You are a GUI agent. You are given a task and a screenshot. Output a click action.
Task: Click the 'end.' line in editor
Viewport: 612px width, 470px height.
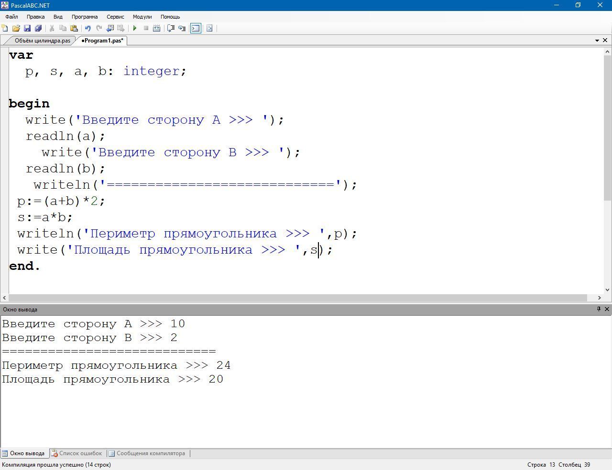tap(25, 266)
